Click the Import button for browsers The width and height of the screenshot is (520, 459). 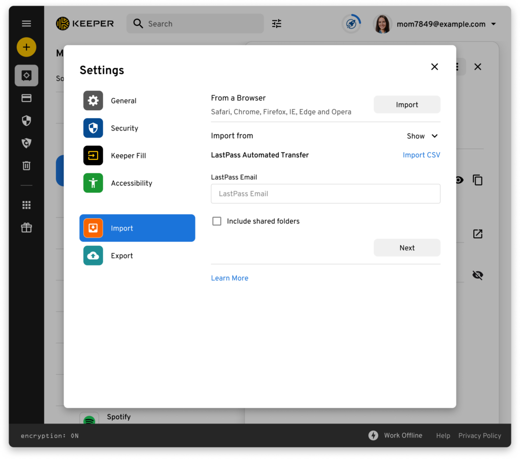(x=407, y=105)
